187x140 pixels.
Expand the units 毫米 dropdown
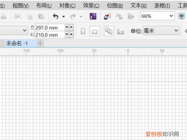pyautogui.click(x=176, y=31)
